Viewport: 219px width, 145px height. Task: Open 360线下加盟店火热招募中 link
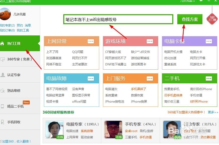coord(186,112)
